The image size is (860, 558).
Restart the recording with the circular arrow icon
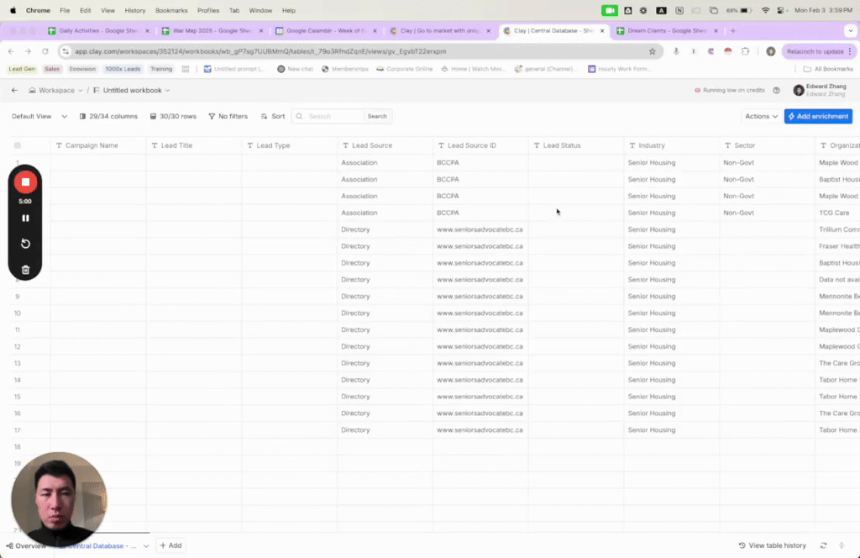coord(25,244)
